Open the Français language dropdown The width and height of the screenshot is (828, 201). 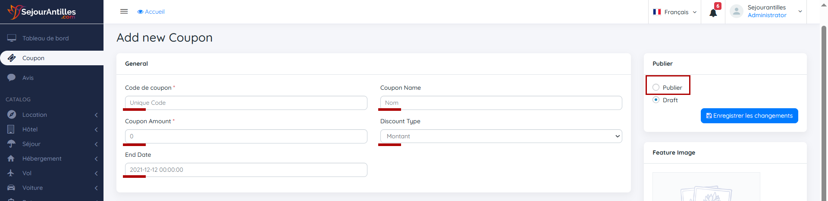(674, 12)
